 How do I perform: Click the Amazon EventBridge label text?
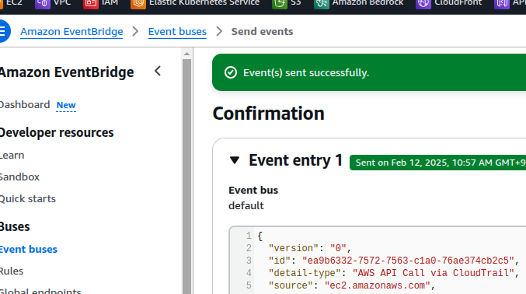point(67,72)
